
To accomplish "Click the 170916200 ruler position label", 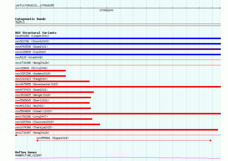I will [x=106, y=10].
